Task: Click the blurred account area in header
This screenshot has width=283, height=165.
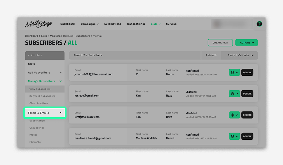Action: (232, 24)
